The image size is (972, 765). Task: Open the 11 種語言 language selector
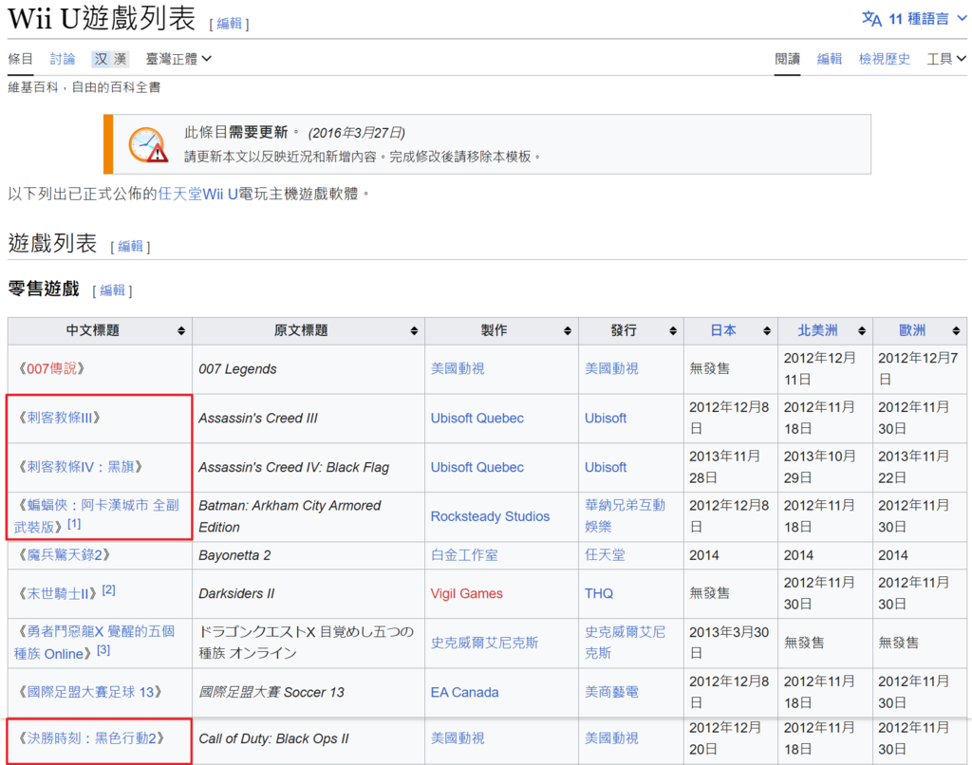pyautogui.click(x=914, y=19)
